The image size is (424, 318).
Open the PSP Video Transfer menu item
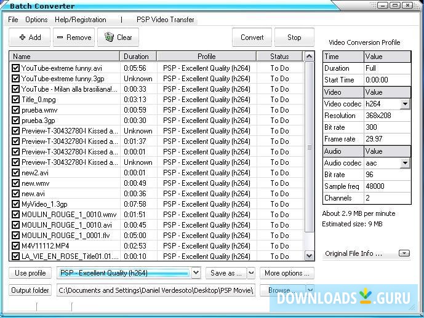tap(165, 20)
